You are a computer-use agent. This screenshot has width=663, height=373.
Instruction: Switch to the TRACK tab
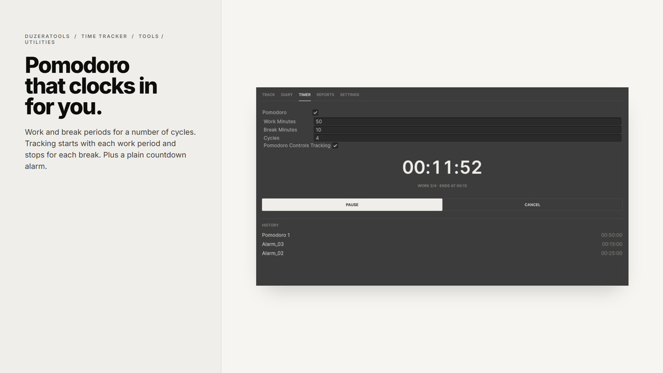pos(269,94)
